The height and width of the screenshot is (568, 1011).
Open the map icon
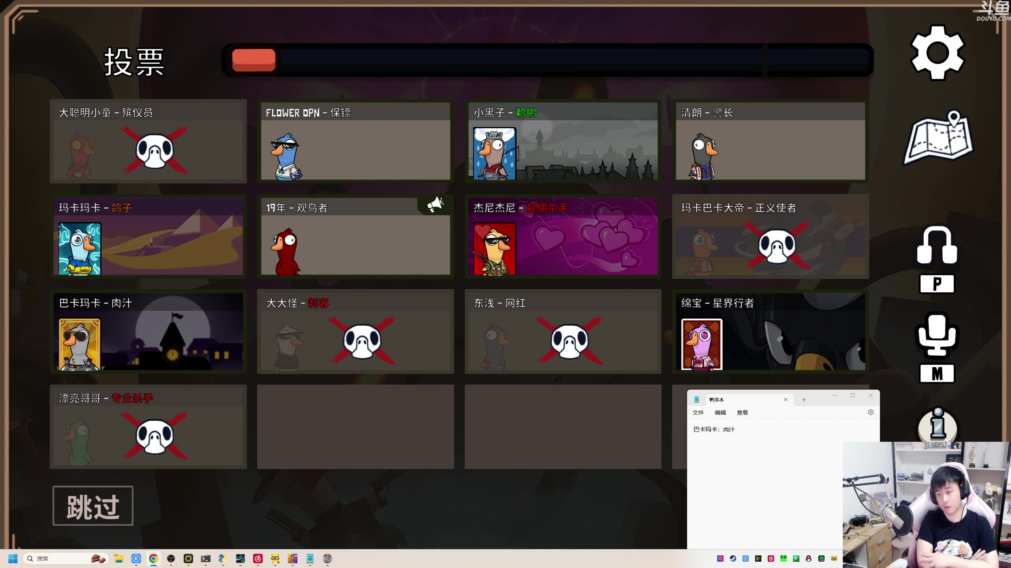pos(938,138)
